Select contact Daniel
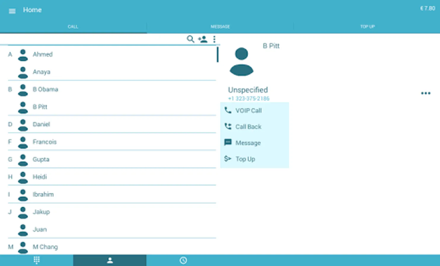Viewport: 440px width, 266px height. (112, 124)
